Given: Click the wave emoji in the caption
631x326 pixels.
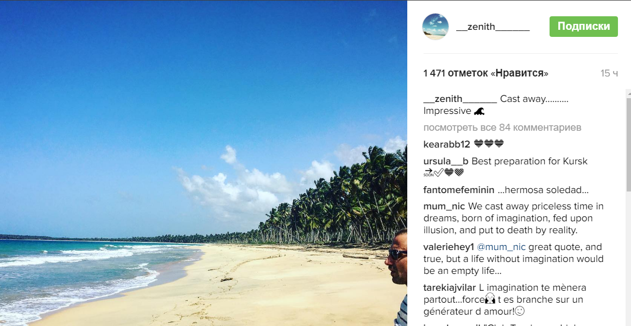Looking at the screenshot, I should (479, 111).
